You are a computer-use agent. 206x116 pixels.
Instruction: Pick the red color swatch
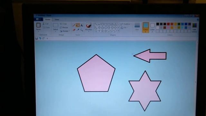click(x=168, y=24)
